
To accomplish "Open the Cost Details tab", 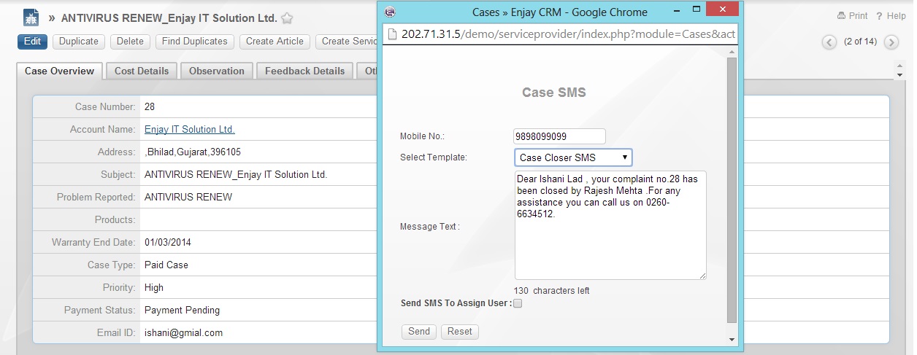I will (x=142, y=71).
